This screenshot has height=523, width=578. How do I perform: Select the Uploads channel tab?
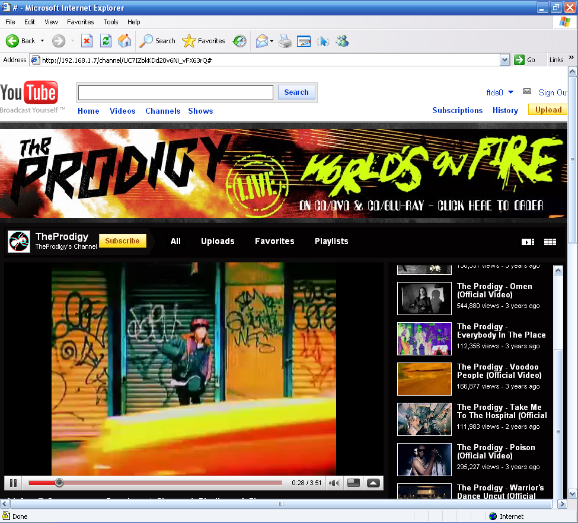point(218,241)
